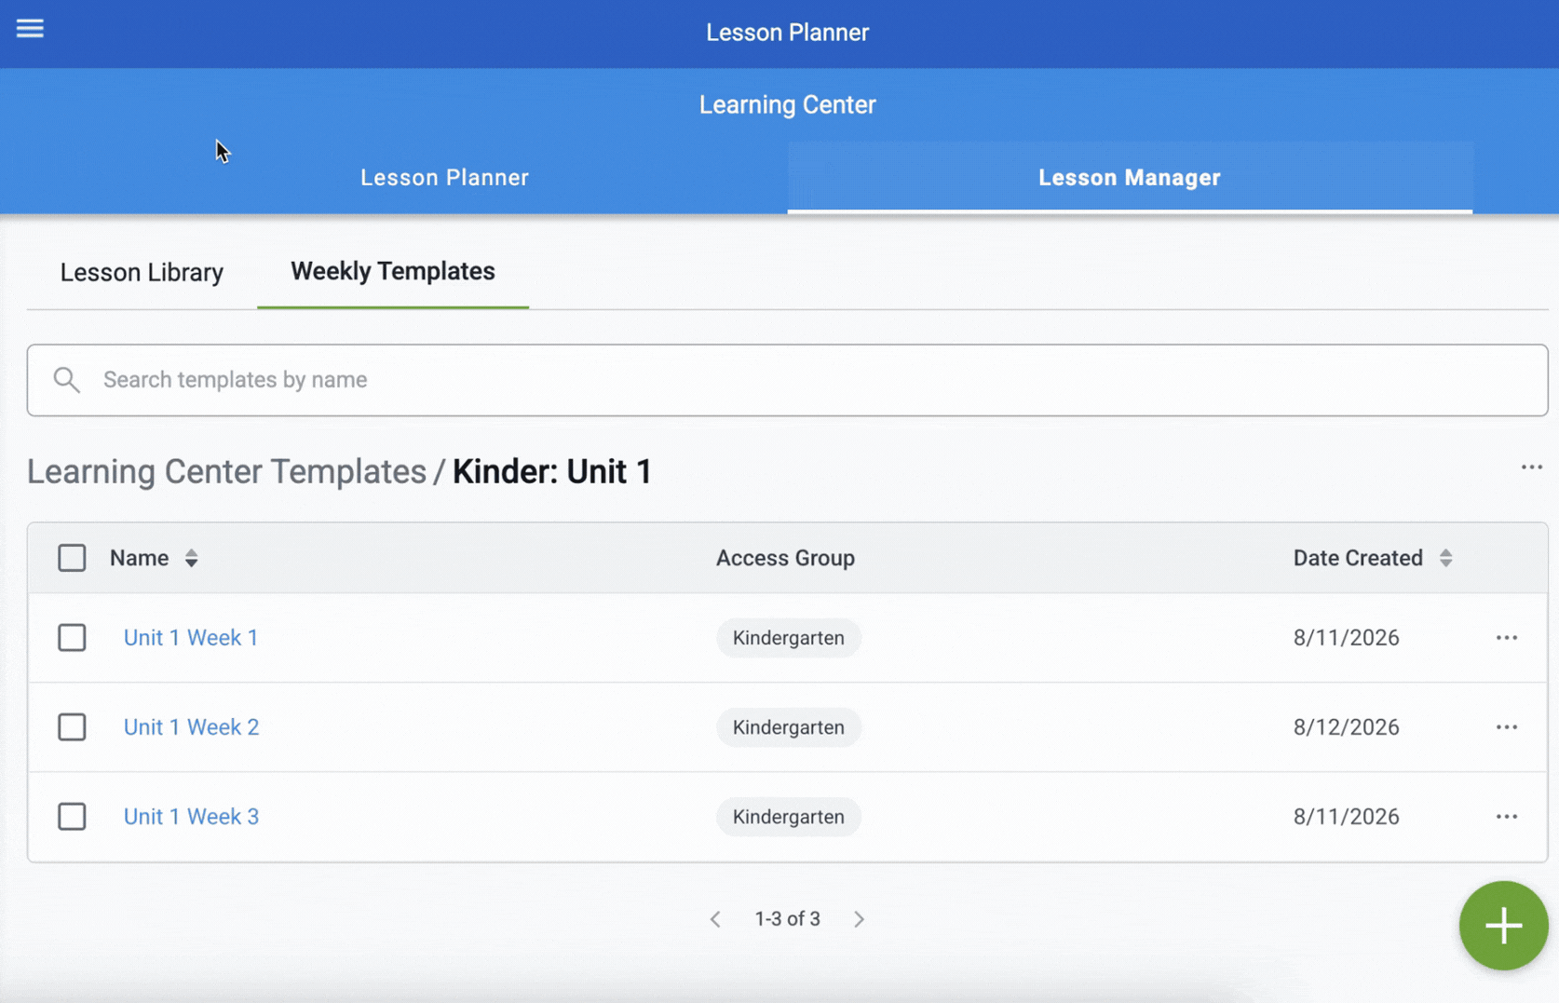The image size is (1559, 1003).
Task: Click the 8/12/2026 date cell
Action: click(x=1346, y=727)
